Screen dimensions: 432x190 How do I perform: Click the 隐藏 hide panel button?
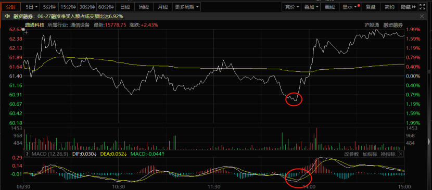click(x=408, y=7)
